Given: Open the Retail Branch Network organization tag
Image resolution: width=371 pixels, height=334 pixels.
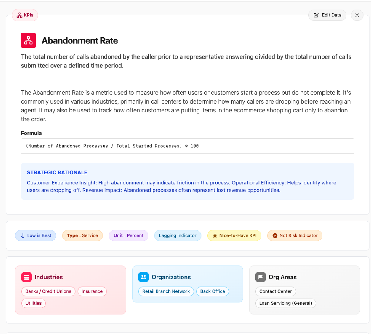Looking at the screenshot, I should coord(166,291).
